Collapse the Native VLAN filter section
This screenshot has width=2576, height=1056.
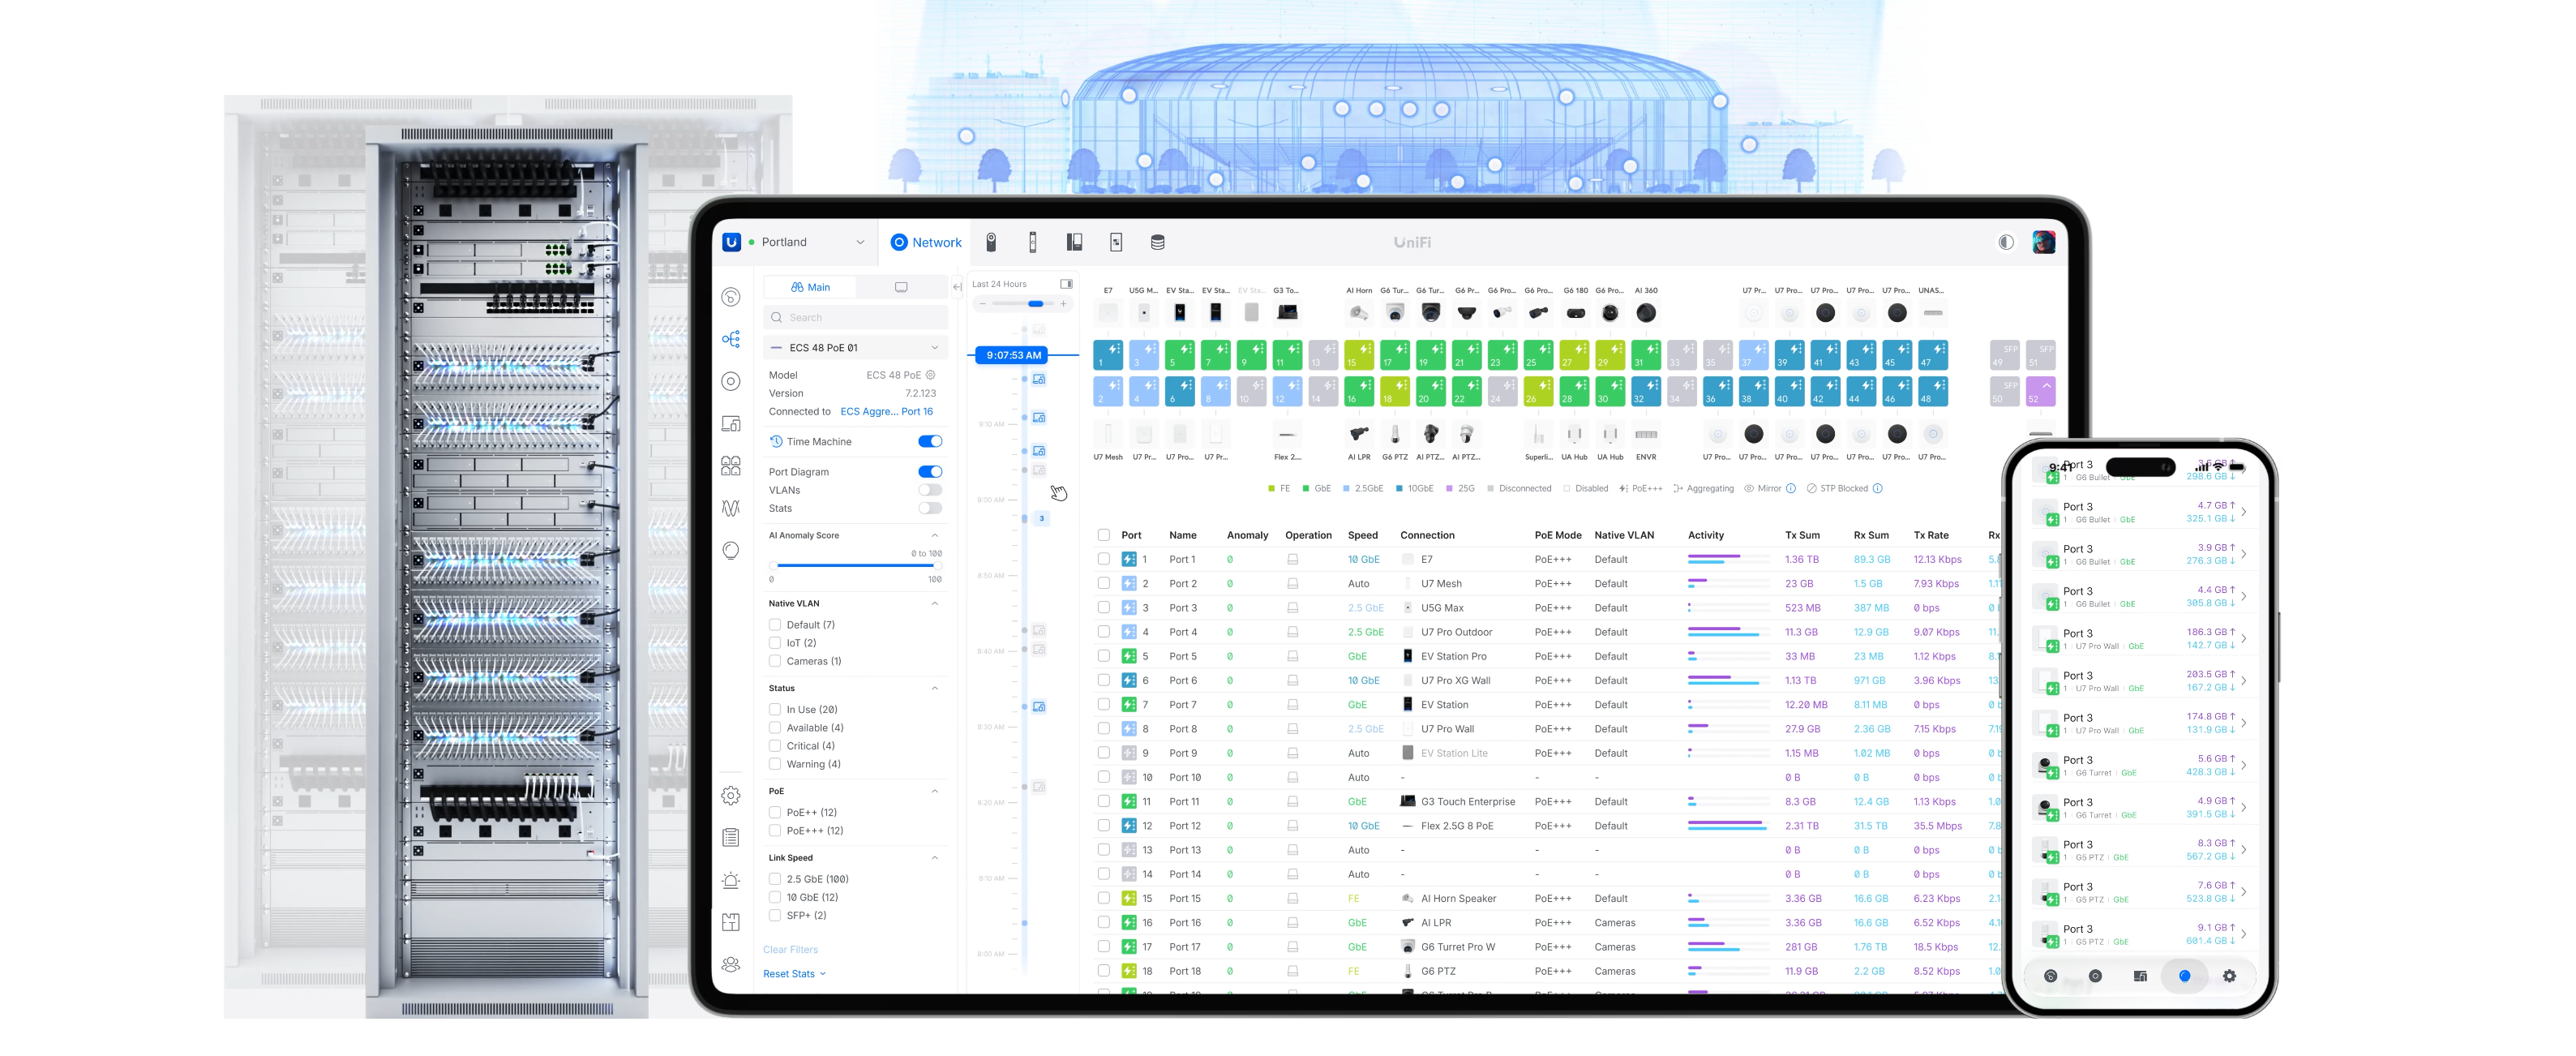(934, 603)
